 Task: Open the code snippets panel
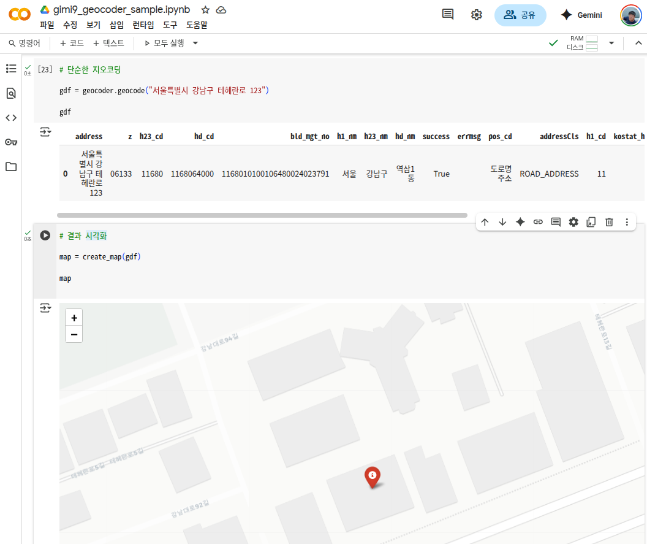point(10,118)
